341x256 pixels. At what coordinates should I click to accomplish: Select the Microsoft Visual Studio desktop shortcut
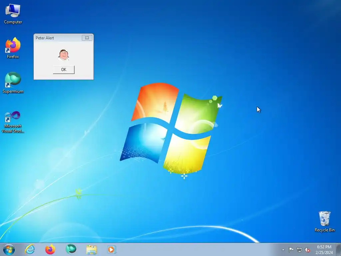click(x=13, y=122)
